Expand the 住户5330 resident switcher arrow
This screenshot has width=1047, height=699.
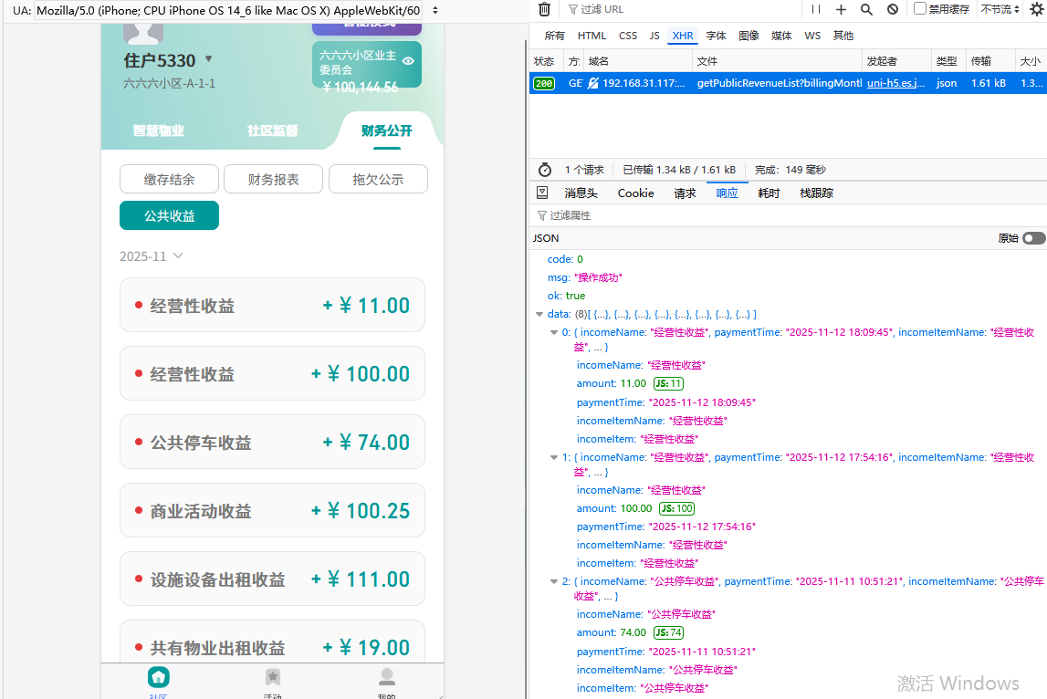click(208, 59)
